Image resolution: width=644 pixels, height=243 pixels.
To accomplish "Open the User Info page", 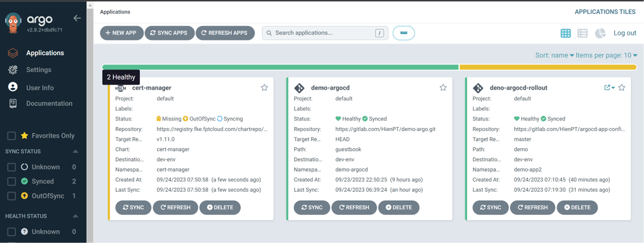I will [40, 88].
